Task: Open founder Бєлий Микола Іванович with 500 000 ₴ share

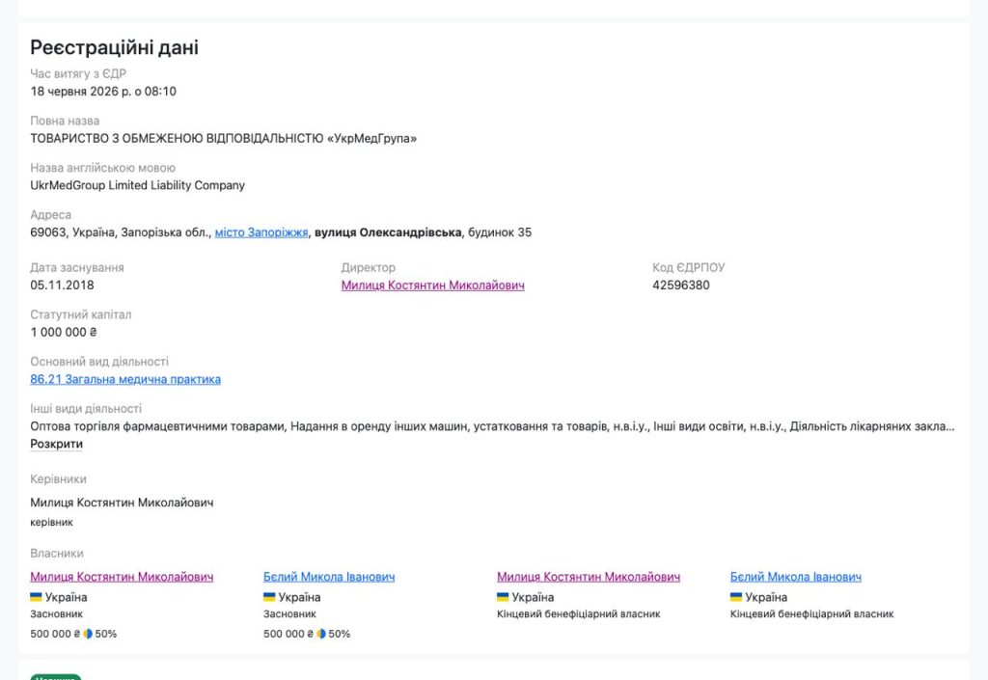Action: [329, 577]
